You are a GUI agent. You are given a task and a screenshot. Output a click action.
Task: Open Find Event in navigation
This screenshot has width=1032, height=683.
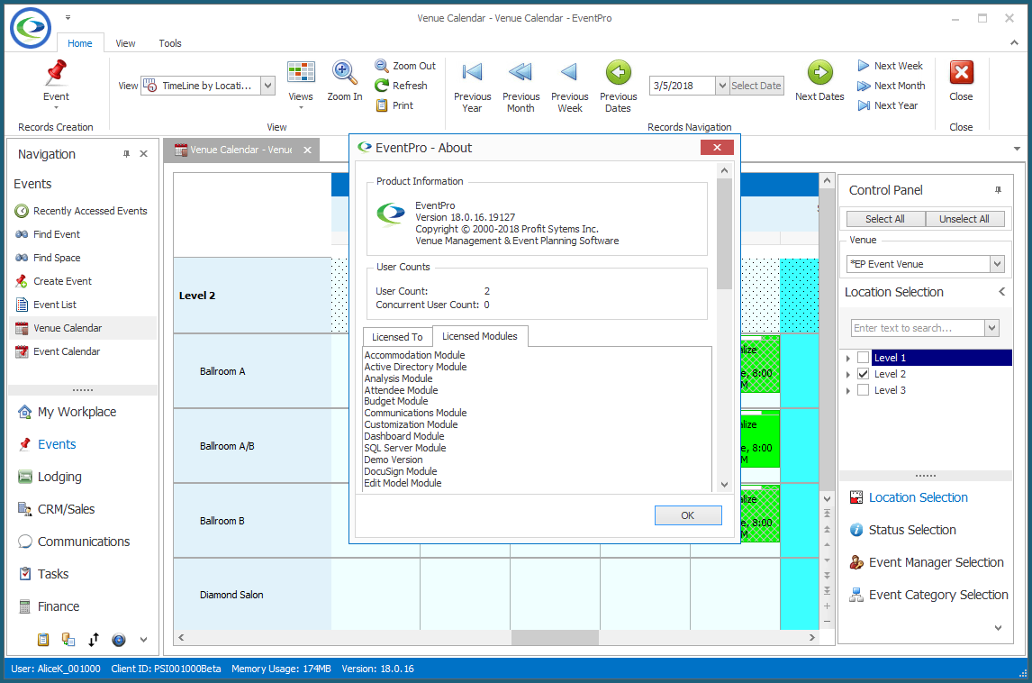48,234
